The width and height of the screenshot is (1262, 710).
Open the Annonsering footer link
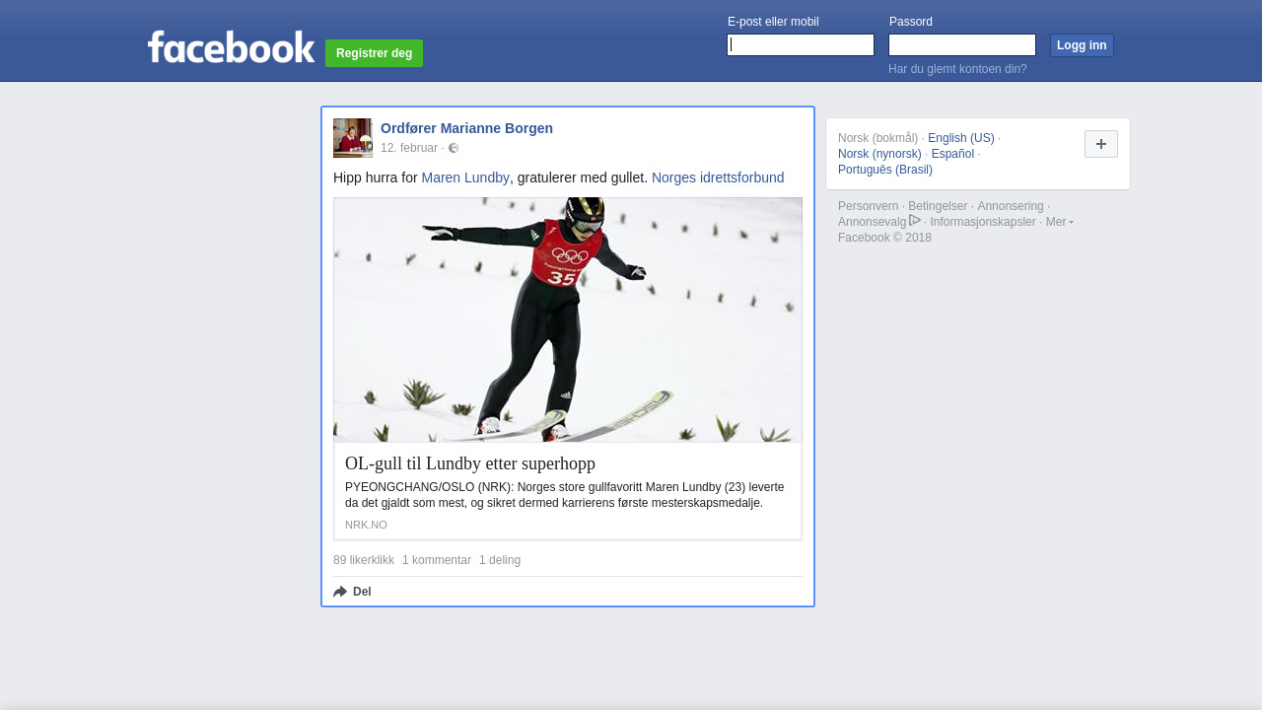1011,206
